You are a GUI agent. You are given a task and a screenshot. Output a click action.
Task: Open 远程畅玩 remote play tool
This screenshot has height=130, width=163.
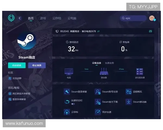click(134, 92)
